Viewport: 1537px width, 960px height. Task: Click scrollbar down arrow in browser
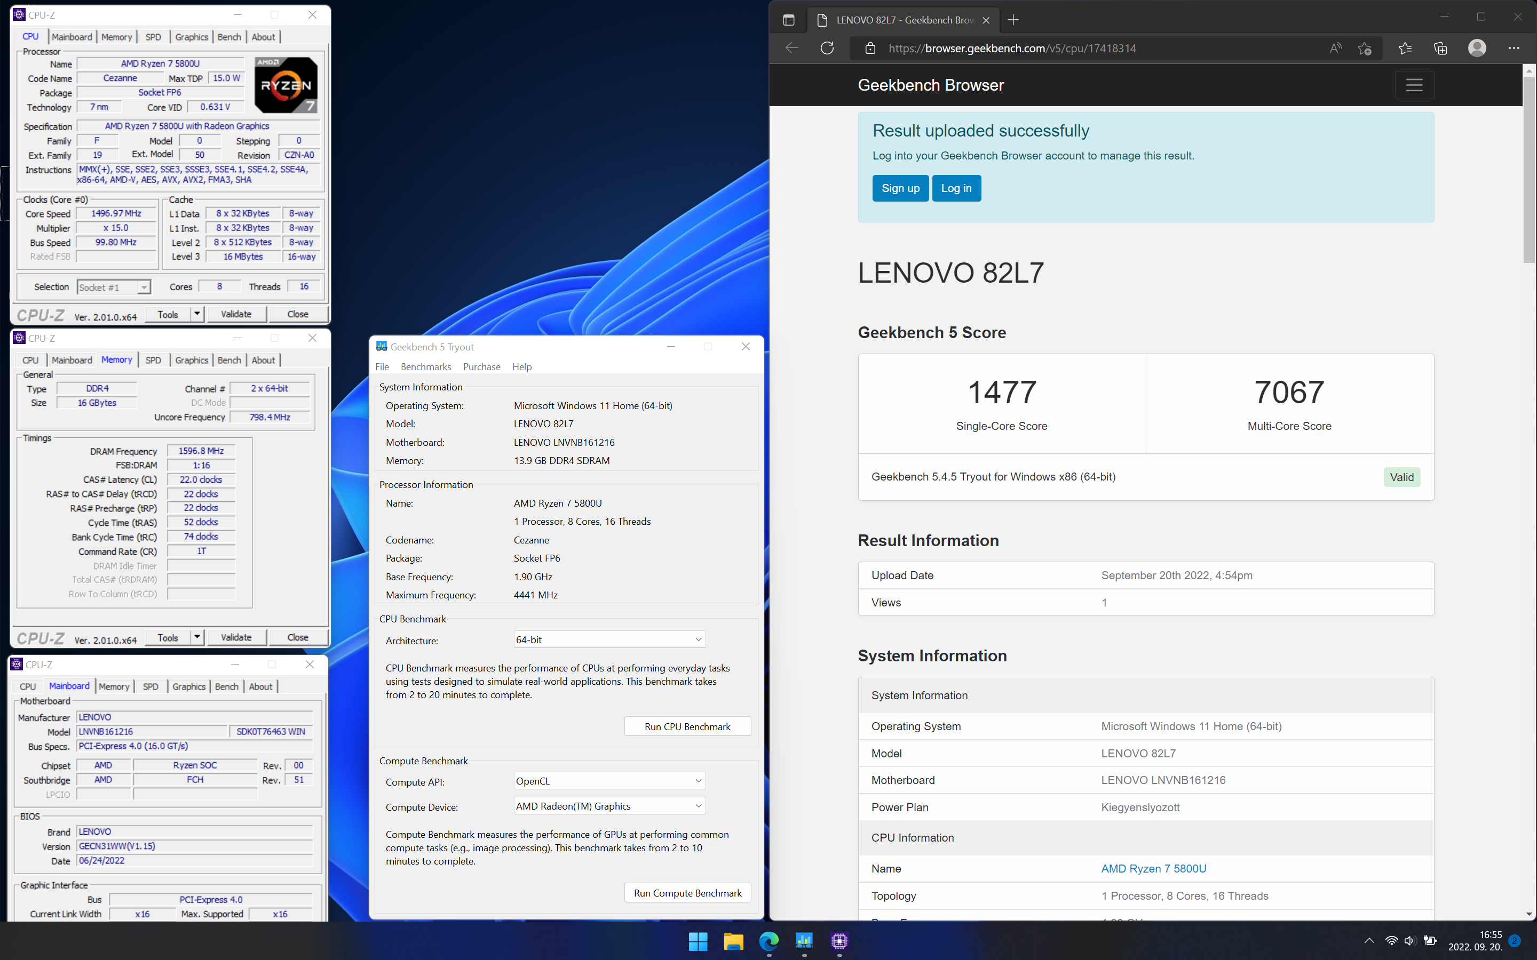pos(1529,914)
